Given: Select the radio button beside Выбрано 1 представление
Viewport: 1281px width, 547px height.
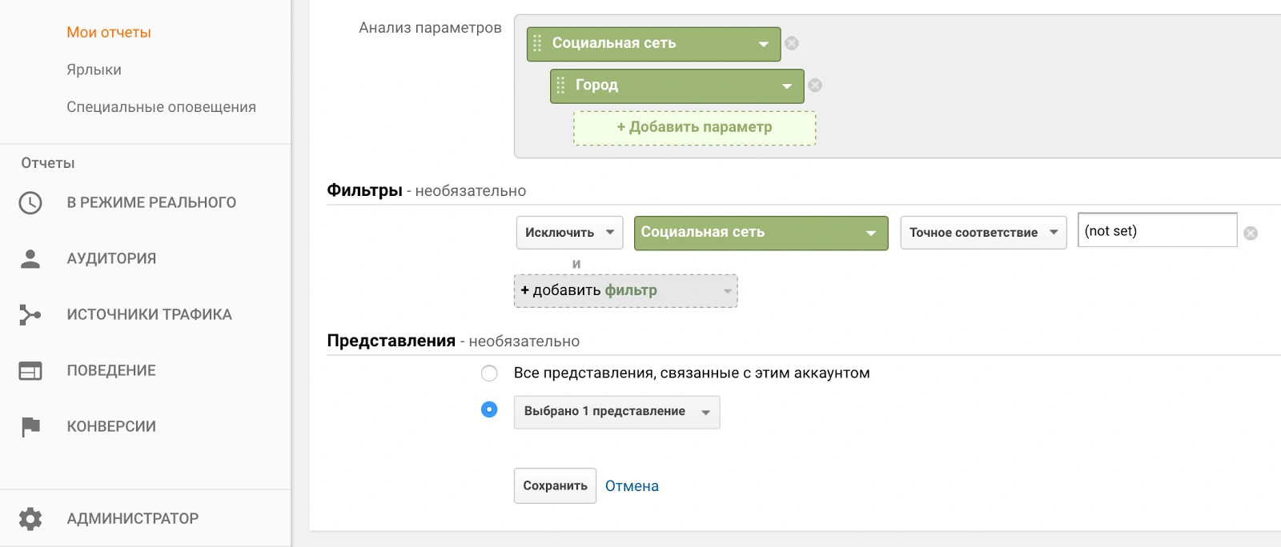Looking at the screenshot, I should point(489,409).
